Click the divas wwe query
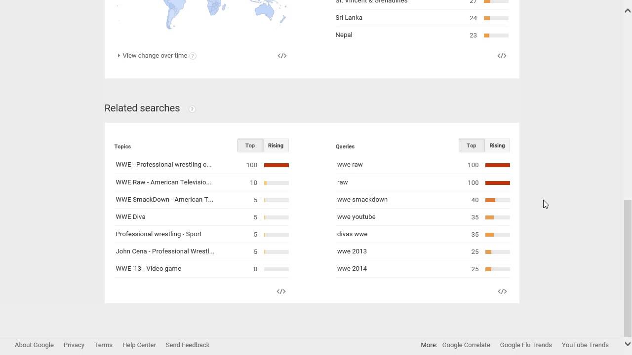Viewport: 632px width, 355px height. pyautogui.click(x=352, y=234)
